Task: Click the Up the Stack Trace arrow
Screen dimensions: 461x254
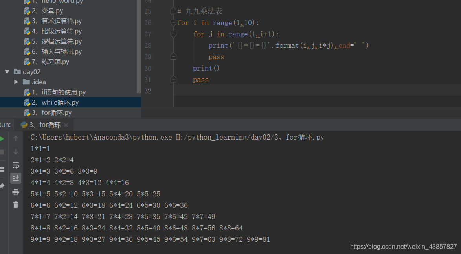Action: pos(16,138)
